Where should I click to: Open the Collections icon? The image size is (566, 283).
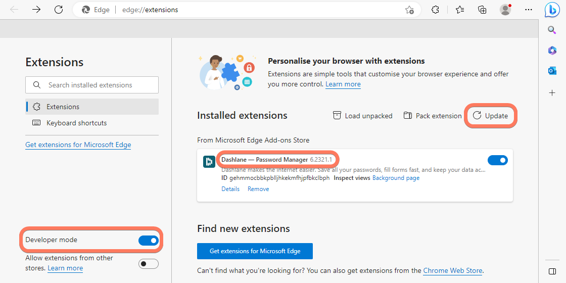[482, 10]
